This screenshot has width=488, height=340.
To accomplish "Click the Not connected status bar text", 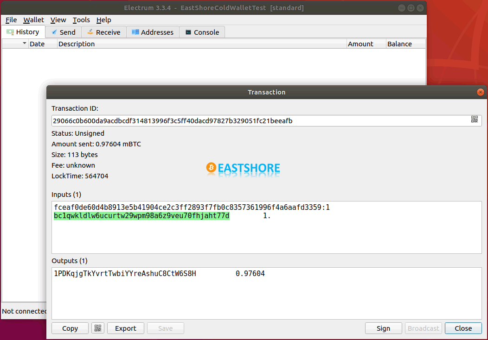I will click(24, 311).
